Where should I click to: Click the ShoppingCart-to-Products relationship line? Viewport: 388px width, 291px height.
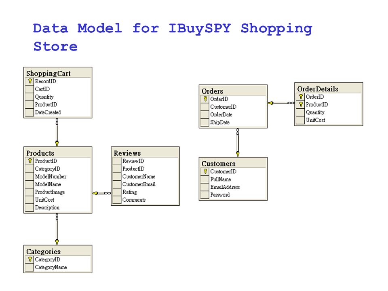point(57,132)
